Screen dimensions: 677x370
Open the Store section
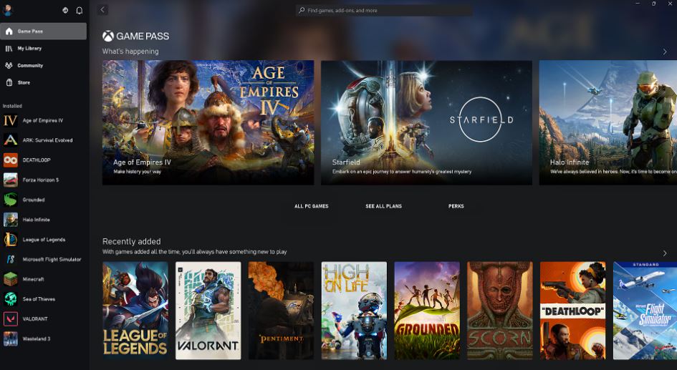pos(43,82)
